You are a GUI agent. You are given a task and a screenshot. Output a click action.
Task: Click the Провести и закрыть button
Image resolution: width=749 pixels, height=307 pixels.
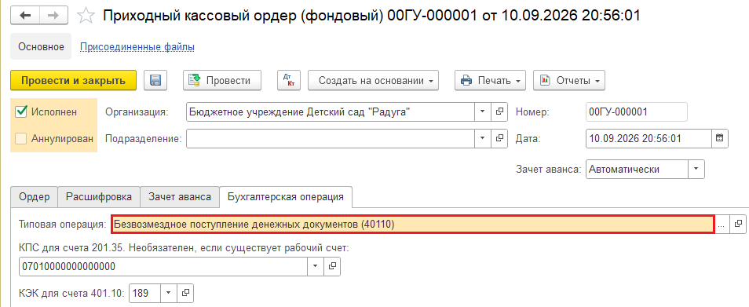74,80
